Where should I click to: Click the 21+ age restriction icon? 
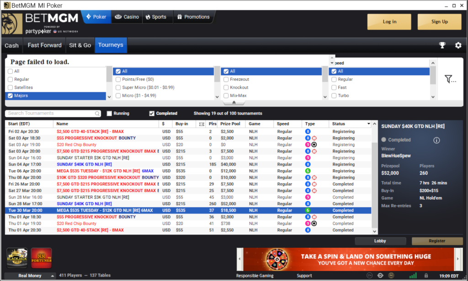[369, 276]
